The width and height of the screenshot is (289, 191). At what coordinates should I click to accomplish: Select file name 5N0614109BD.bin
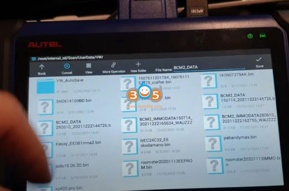(74, 101)
